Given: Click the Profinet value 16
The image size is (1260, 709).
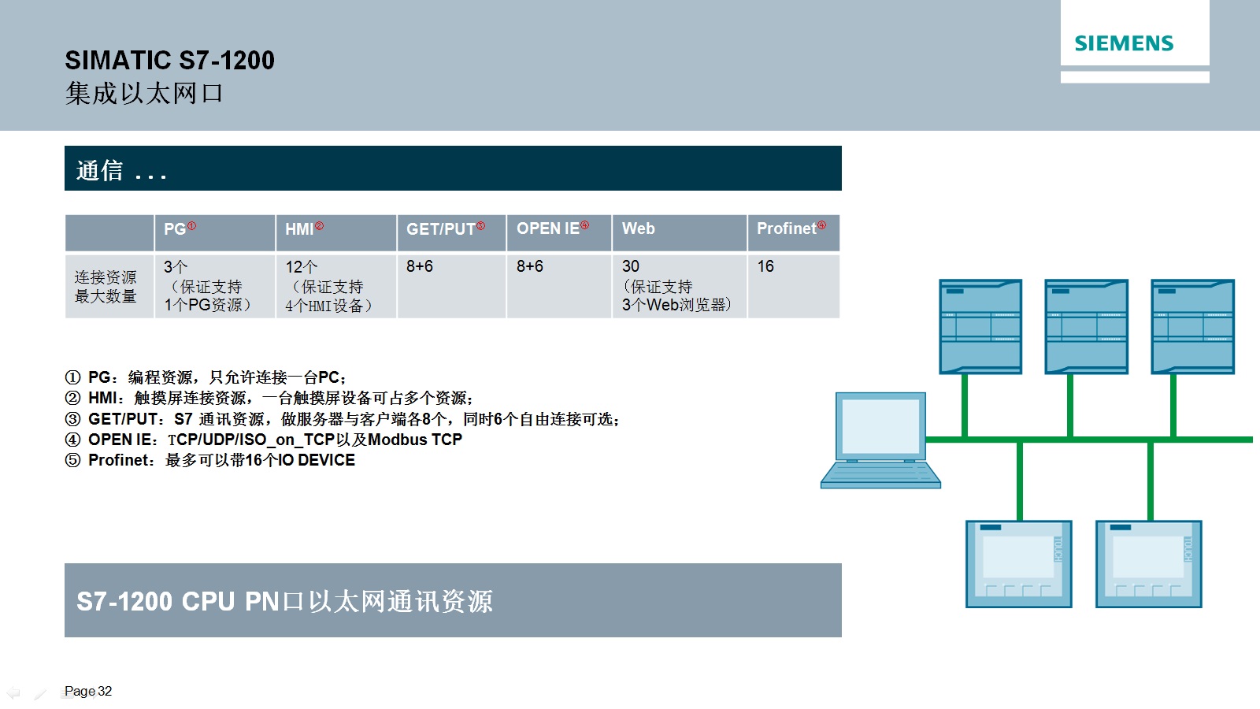Looking at the screenshot, I should (765, 266).
